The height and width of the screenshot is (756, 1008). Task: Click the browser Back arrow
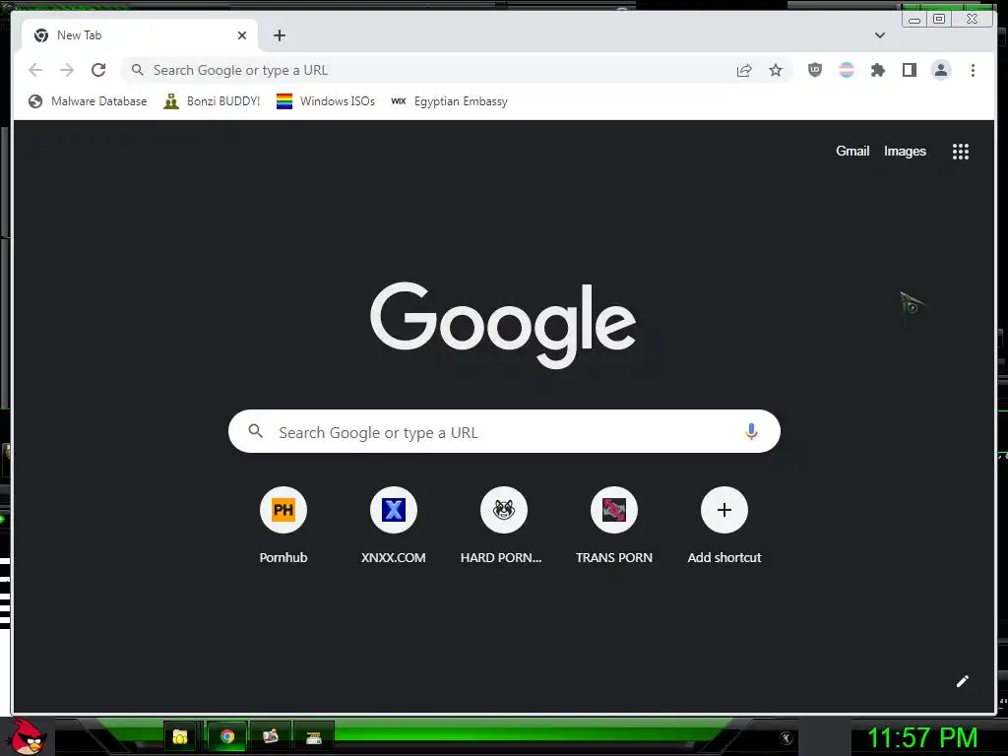pyautogui.click(x=35, y=70)
